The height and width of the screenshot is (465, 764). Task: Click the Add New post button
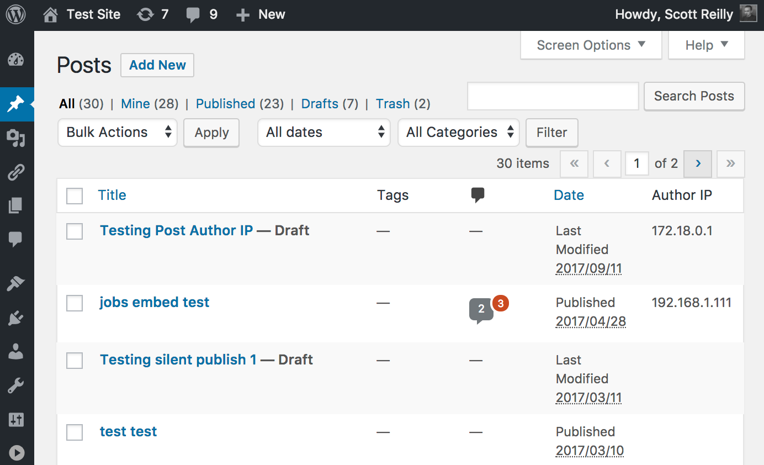coord(157,65)
